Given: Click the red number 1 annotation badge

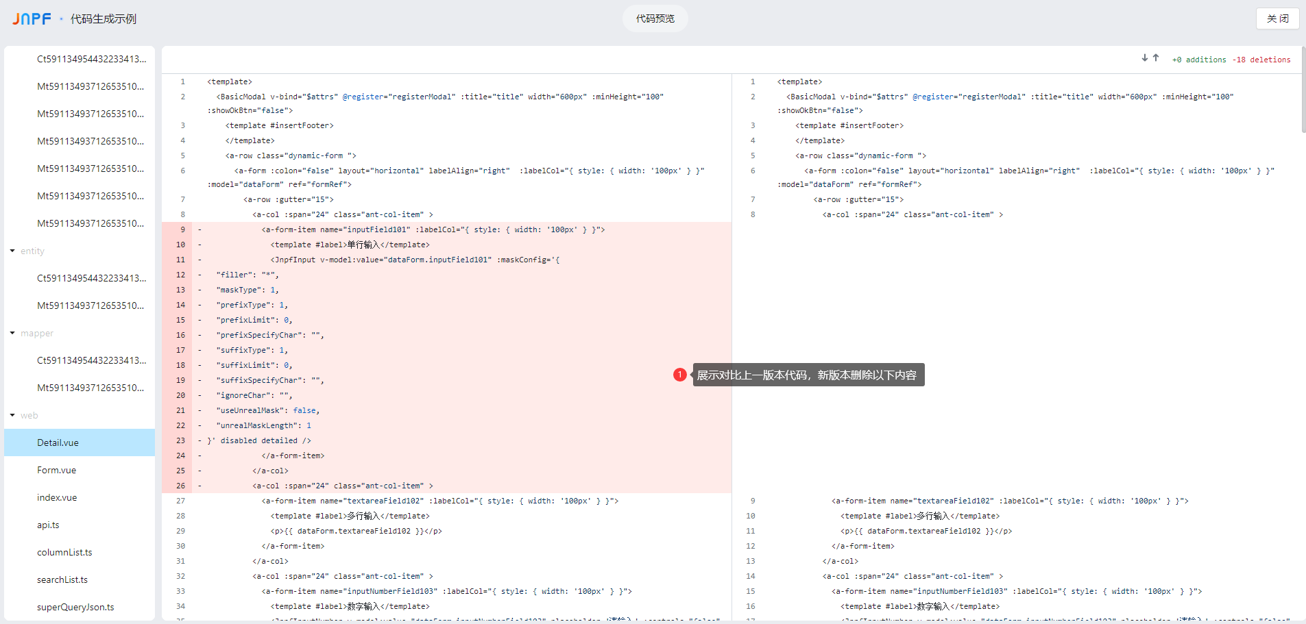Looking at the screenshot, I should (x=679, y=375).
